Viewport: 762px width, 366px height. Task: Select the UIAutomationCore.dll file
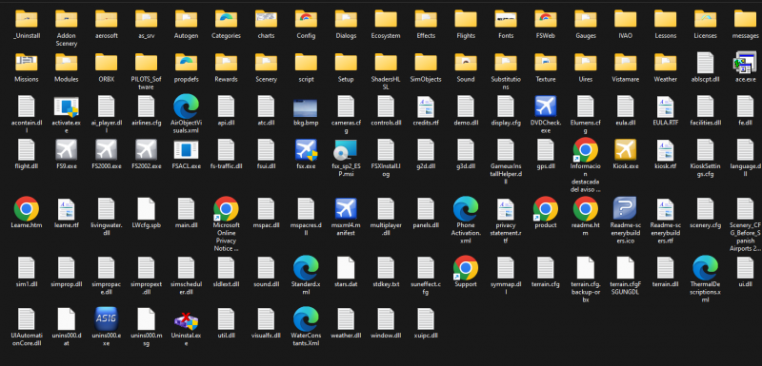point(27,318)
